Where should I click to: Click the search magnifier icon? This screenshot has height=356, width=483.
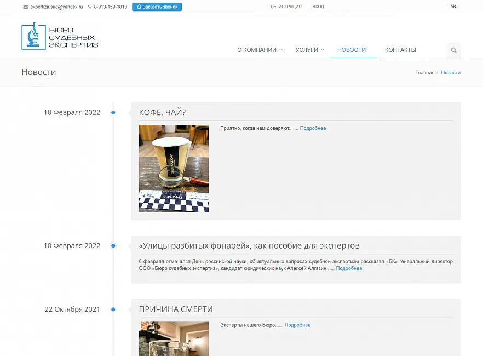point(454,50)
